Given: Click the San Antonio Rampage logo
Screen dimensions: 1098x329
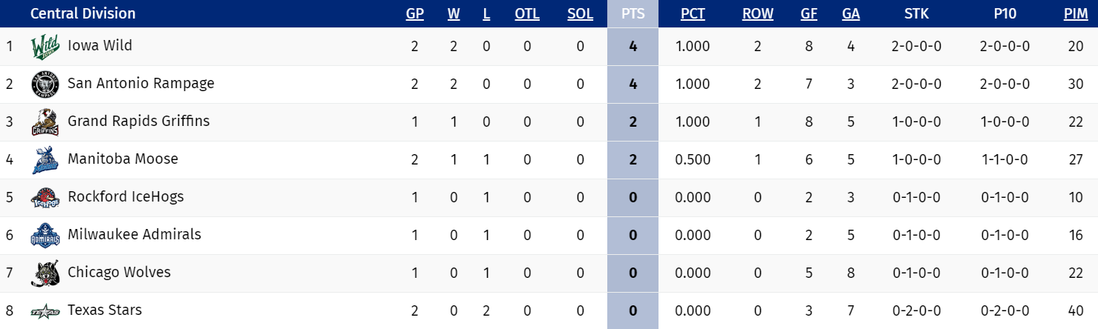Looking at the screenshot, I should (x=45, y=84).
